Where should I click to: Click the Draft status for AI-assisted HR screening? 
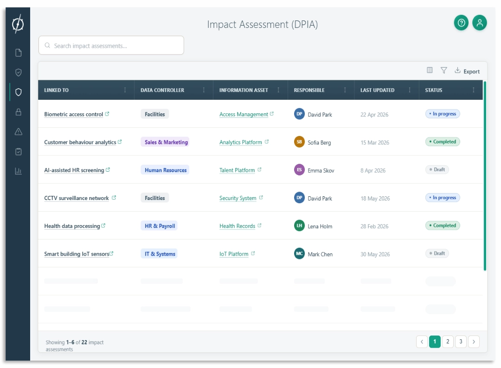tap(437, 169)
